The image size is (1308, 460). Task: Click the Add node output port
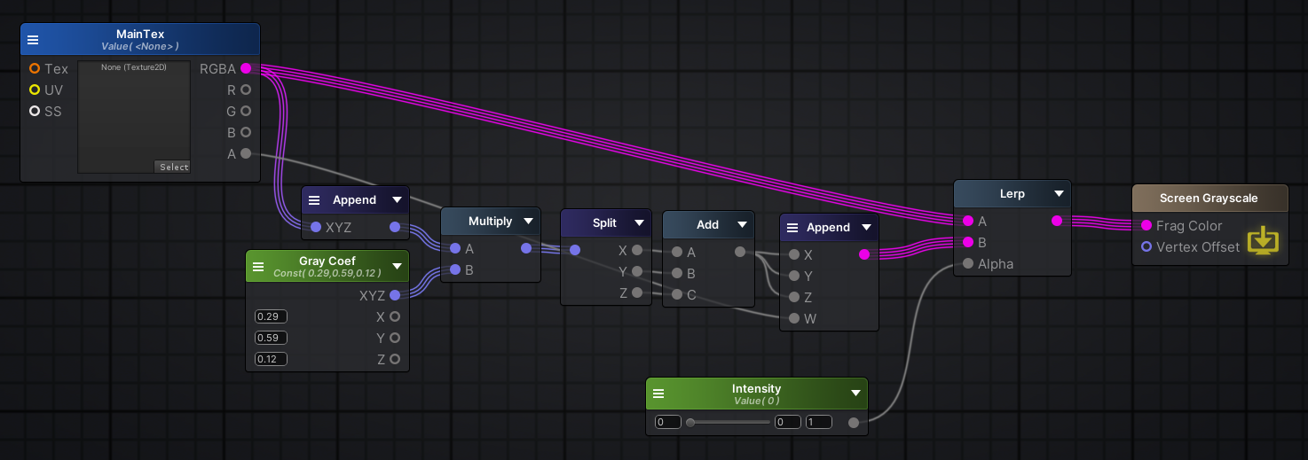[x=740, y=252]
